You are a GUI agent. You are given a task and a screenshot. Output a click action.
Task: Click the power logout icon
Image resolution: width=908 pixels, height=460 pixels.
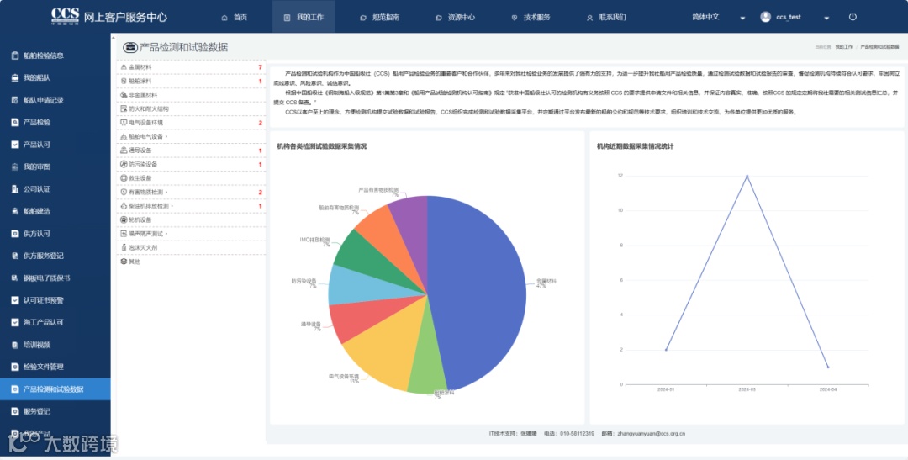pyautogui.click(x=853, y=17)
